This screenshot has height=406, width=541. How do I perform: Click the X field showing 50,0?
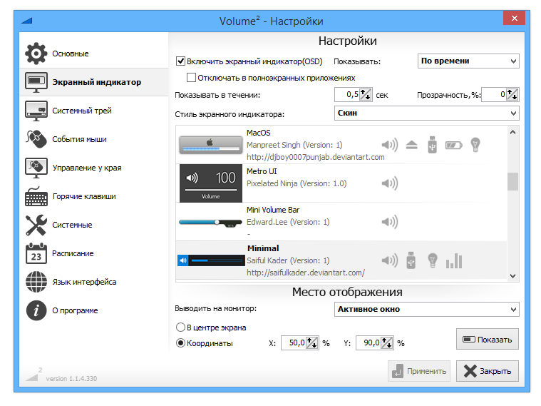click(x=294, y=342)
